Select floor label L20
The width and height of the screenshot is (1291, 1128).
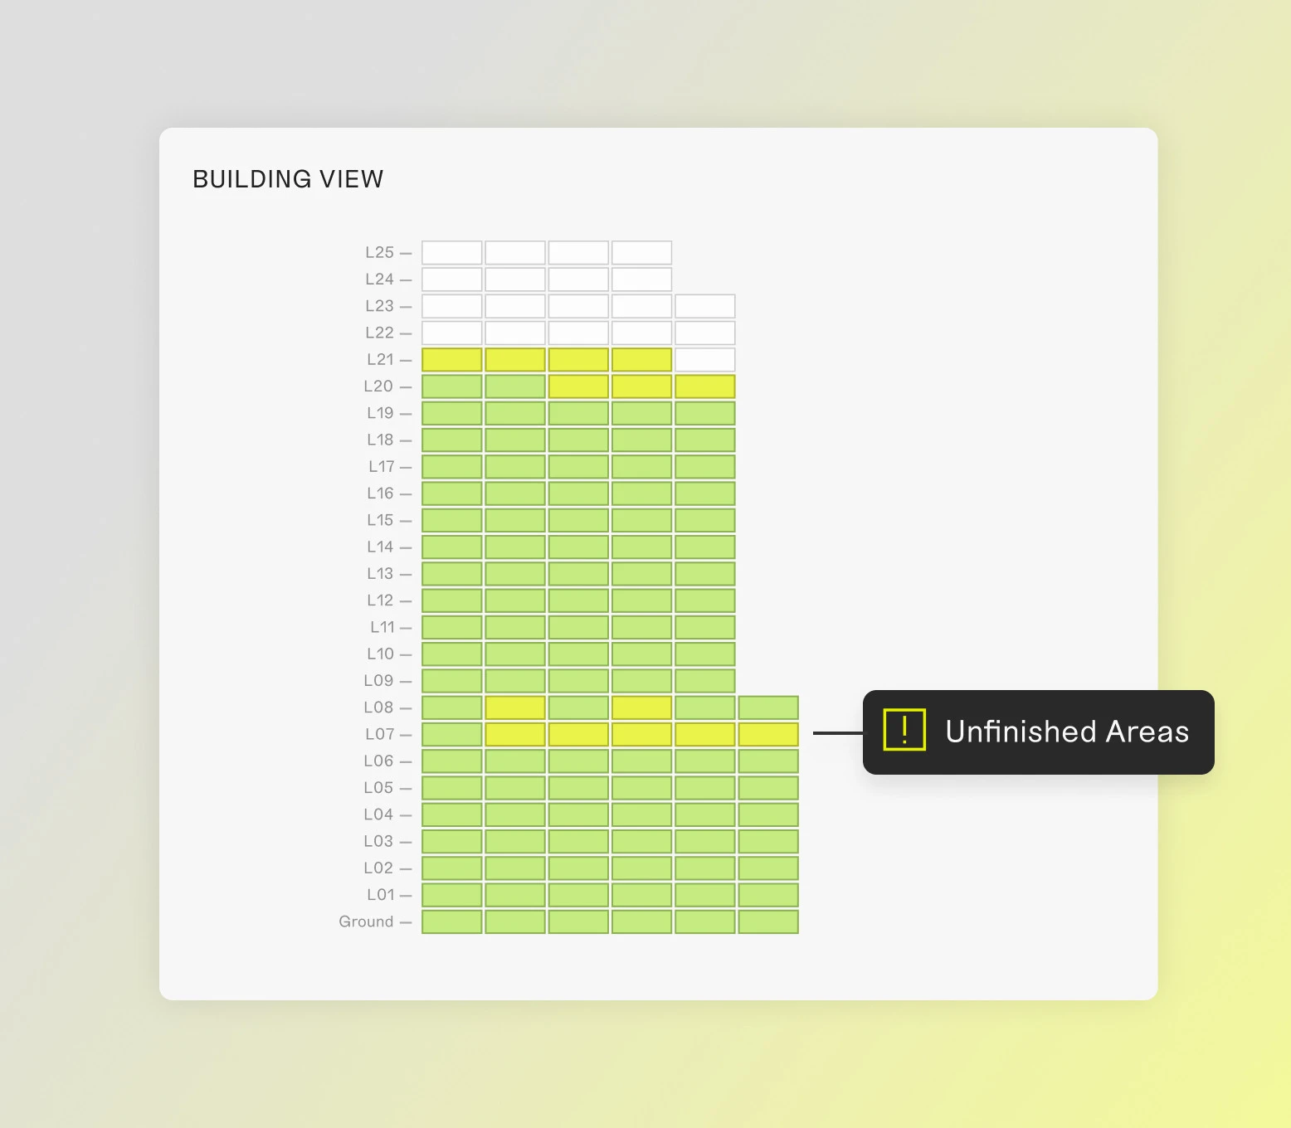point(378,387)
